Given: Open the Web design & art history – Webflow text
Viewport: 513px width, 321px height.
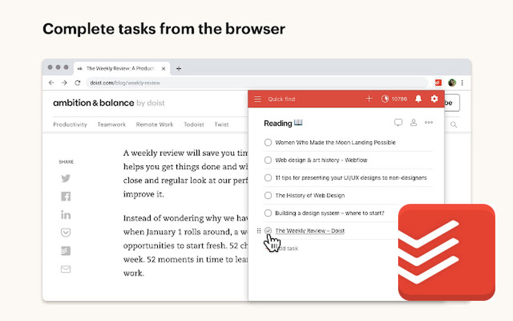Looking at the screenshot, I should coord(321,160).
